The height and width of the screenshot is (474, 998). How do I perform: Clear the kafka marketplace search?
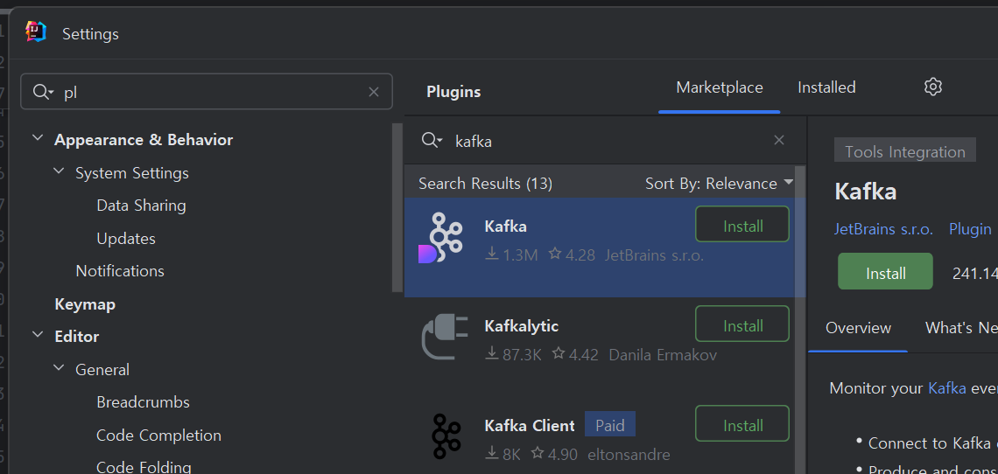(779, 140)
